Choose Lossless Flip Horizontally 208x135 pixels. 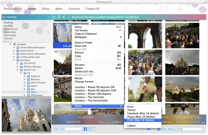coord(98,101)
